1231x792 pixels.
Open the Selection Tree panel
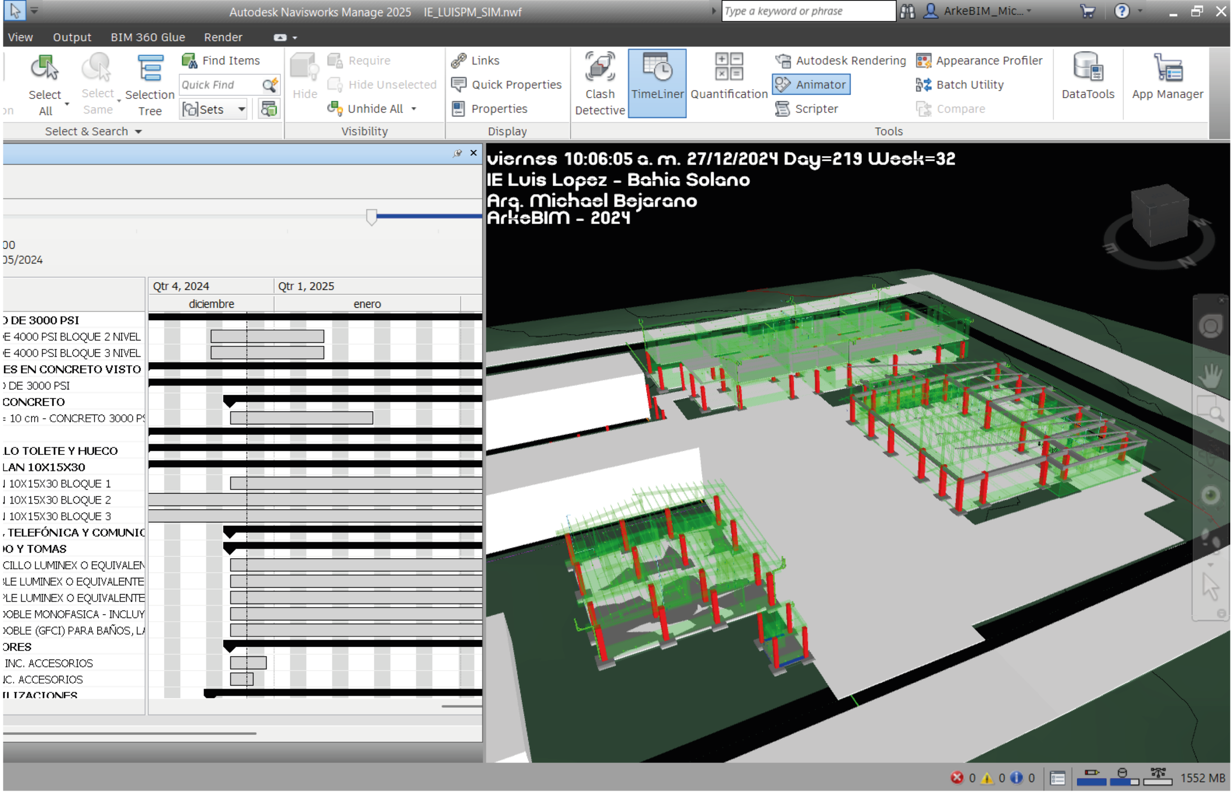pos(150,85)
